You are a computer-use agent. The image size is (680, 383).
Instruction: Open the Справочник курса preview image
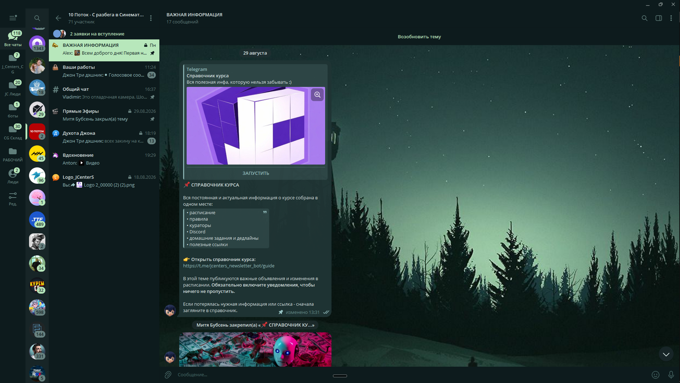(x=256, y=126)
